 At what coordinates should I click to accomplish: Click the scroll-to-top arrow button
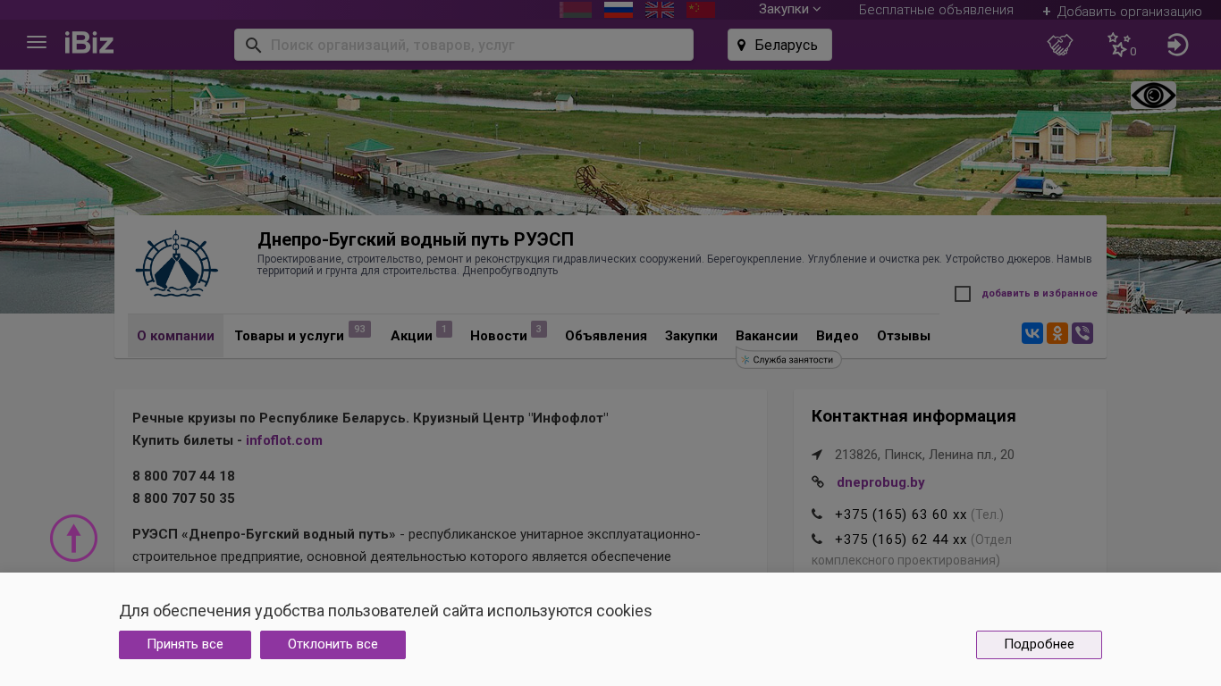(73, 538)
